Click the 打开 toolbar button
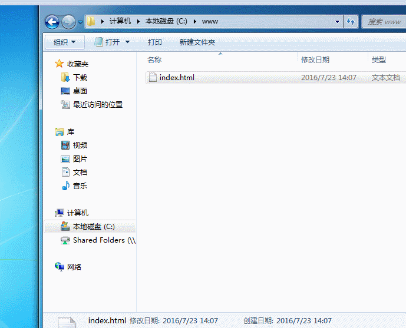This screenshot has height=328, width=406. (x=113, y=42)
